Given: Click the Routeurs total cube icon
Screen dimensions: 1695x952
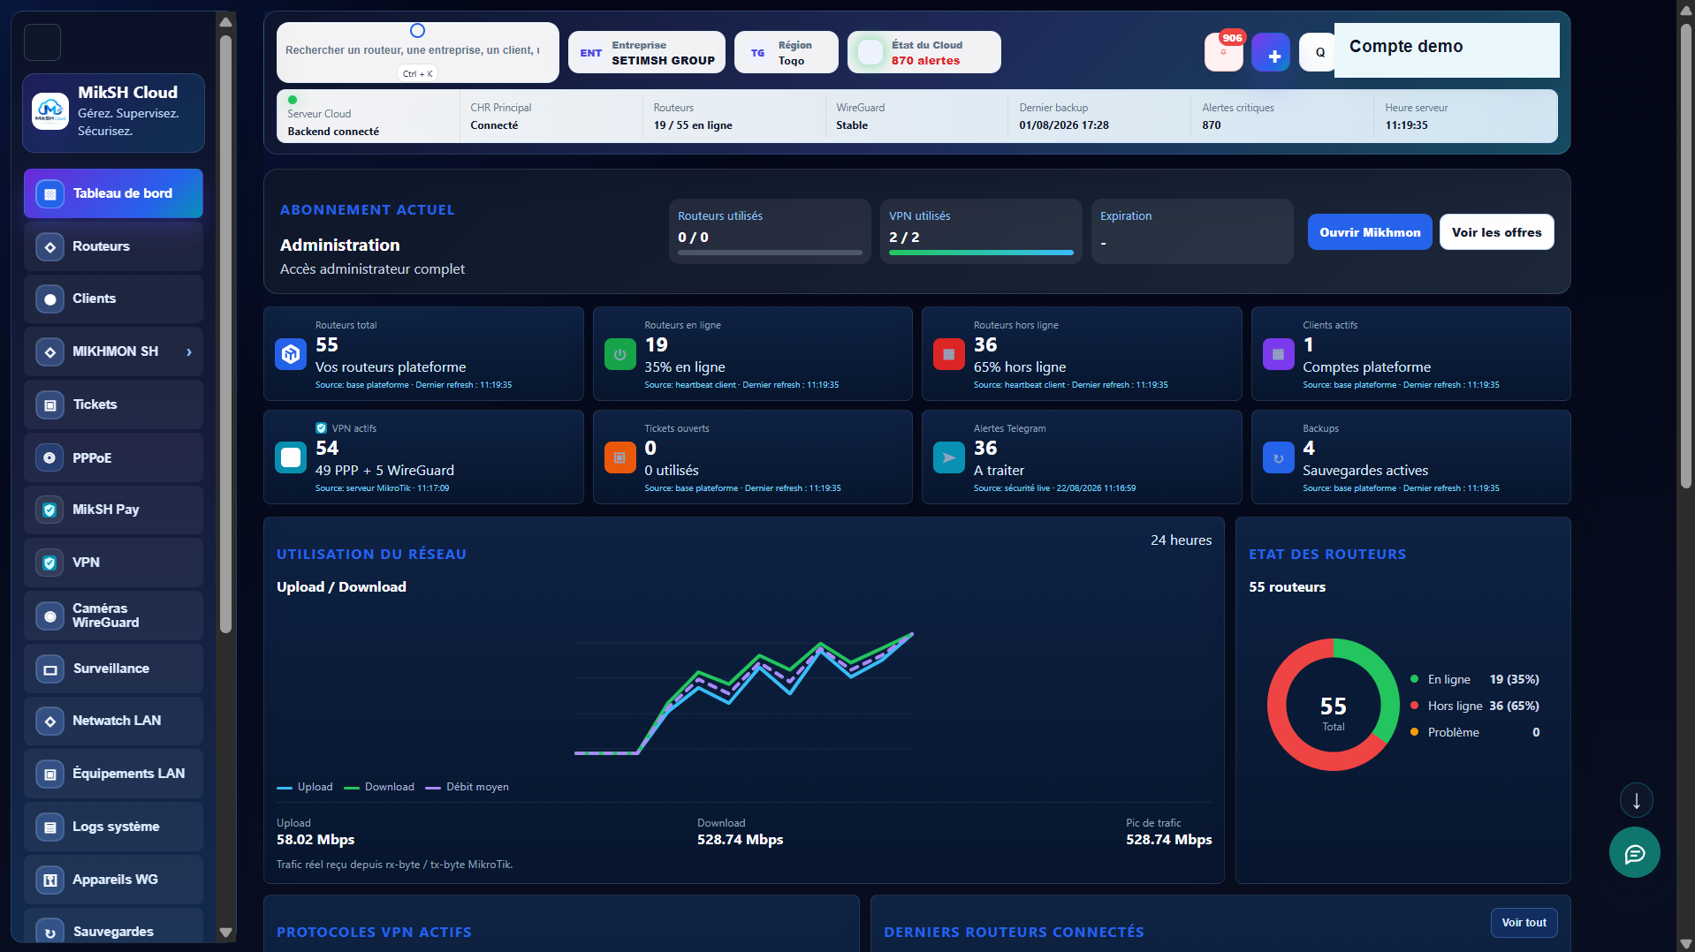Looking at the screenshot, I should pyautogui.click(x=290, y=354).
